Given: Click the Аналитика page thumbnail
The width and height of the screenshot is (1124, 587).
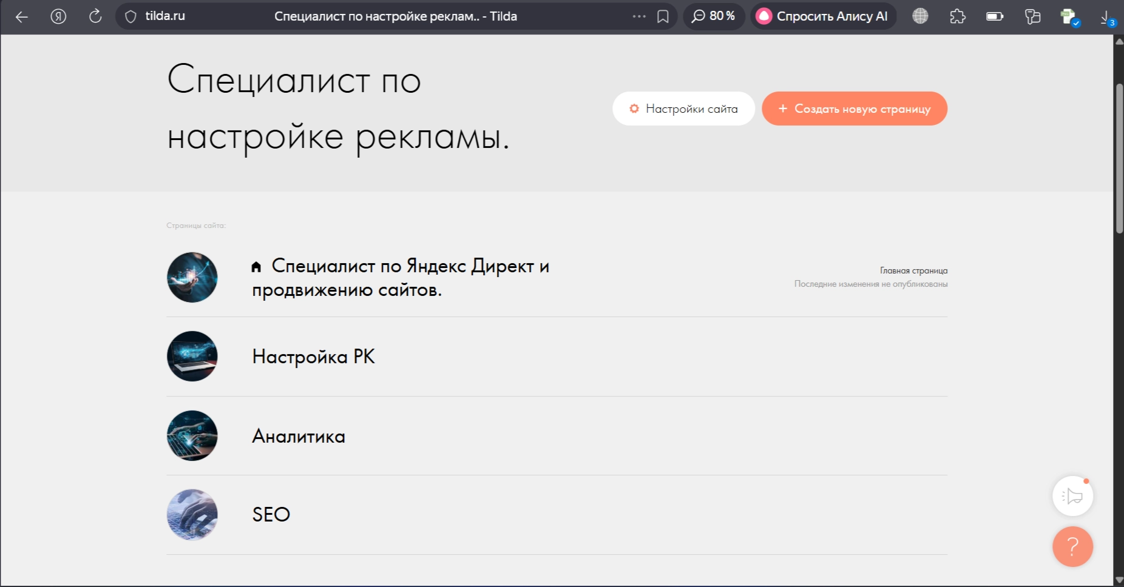Looking at the screenshot, I should [192, 436].
